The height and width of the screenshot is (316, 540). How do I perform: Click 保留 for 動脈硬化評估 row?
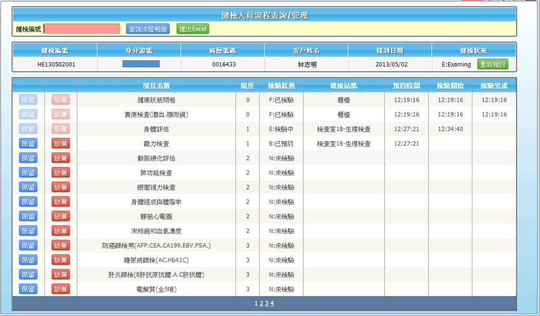tap(29, 158)
